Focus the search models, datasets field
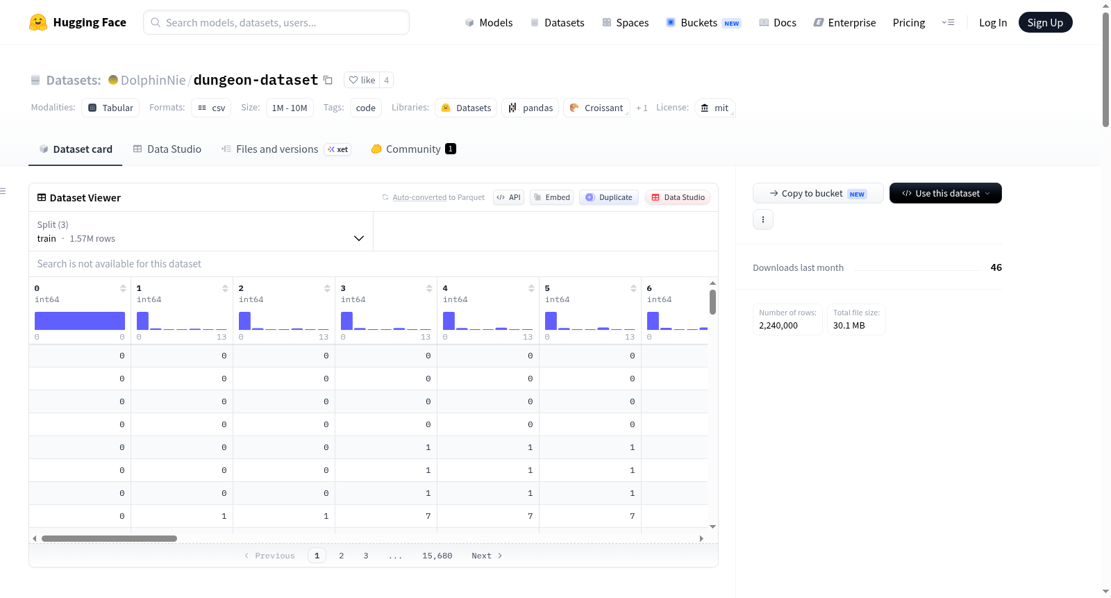The height and width of the screenshot is (598, 1111). 276,22
